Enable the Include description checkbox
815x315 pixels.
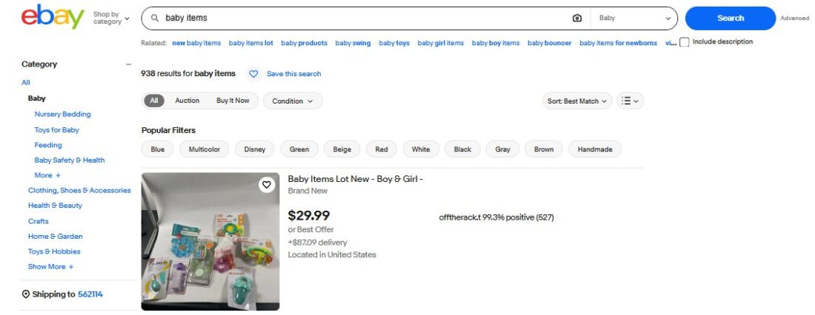point(685,42)
